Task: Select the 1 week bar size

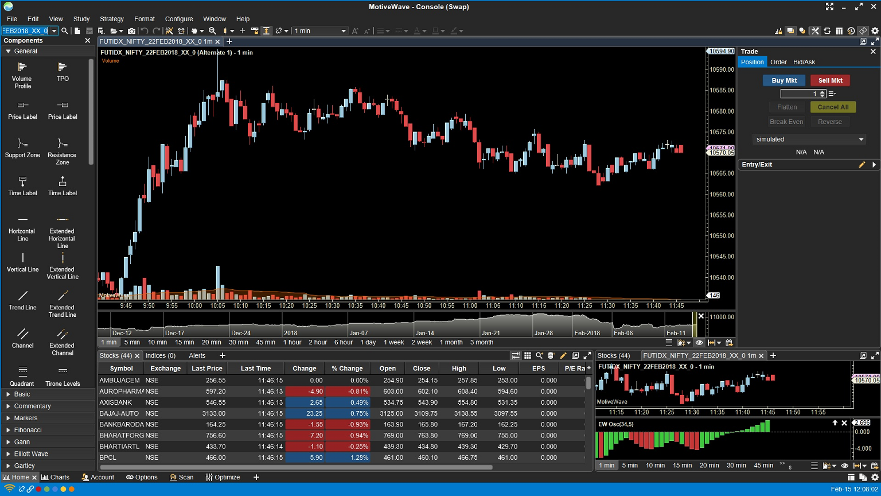Action: (394, 343)
